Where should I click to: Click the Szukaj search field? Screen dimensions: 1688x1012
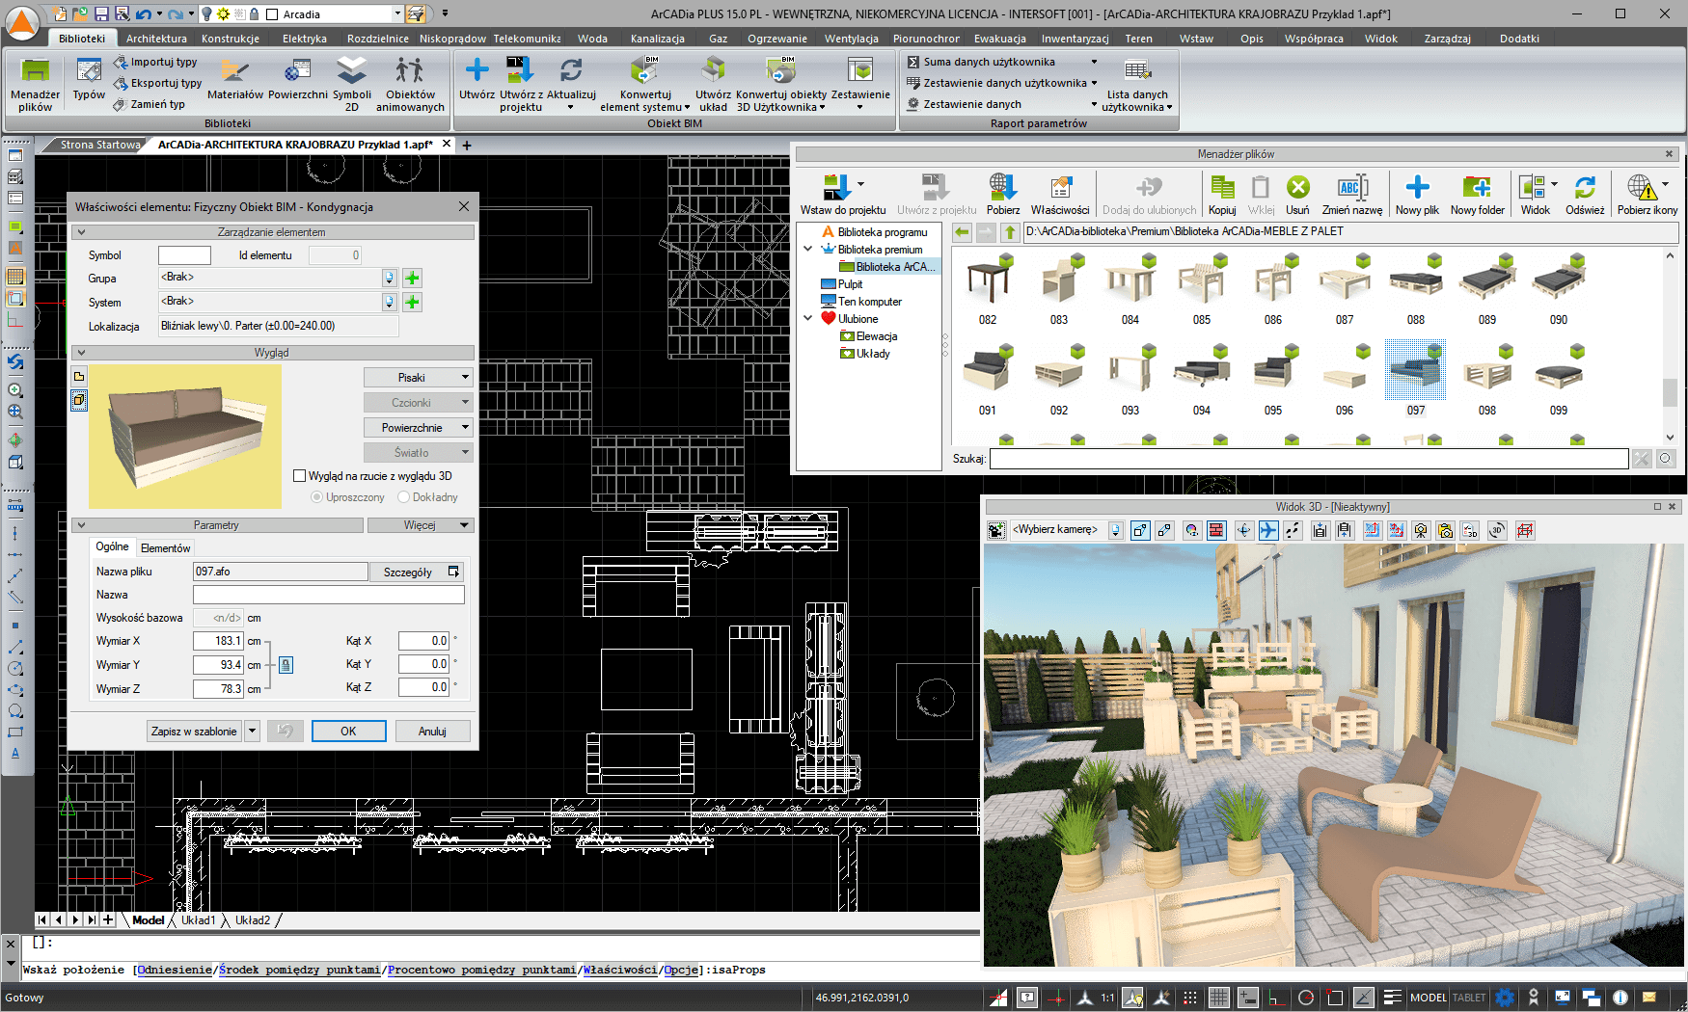pos(1309,459)
